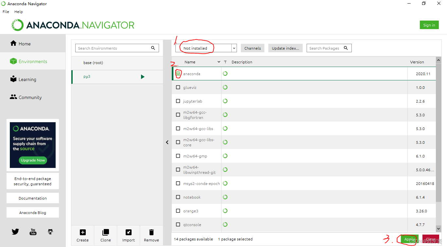Screen dimensions: 447x247
Task: Clone the selected environment
Action: (105, 236)
